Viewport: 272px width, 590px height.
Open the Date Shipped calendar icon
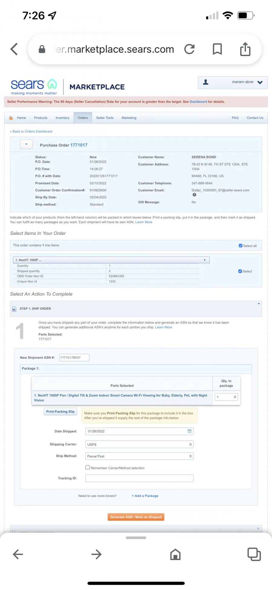pyautogui.click(x=189, y=431)
